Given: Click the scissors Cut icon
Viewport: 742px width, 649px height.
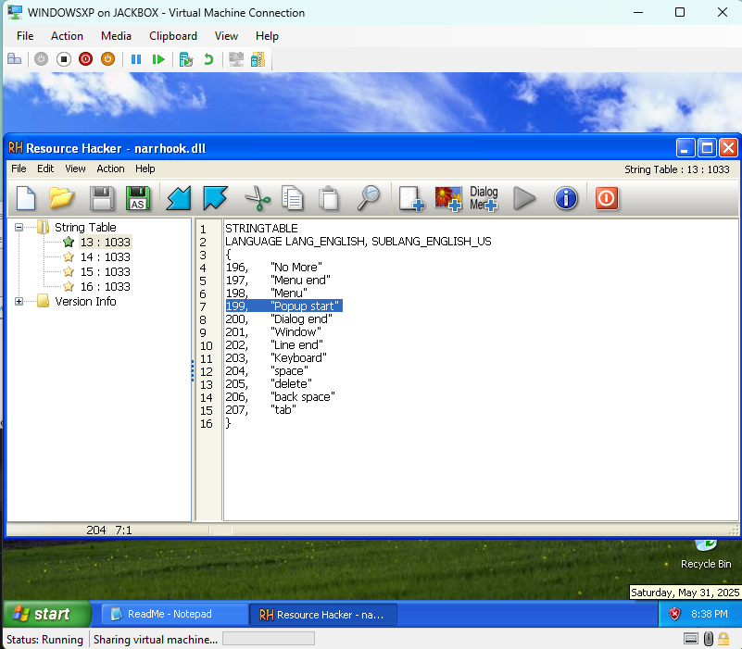Looking at the screenshot, I should point(255,198).
